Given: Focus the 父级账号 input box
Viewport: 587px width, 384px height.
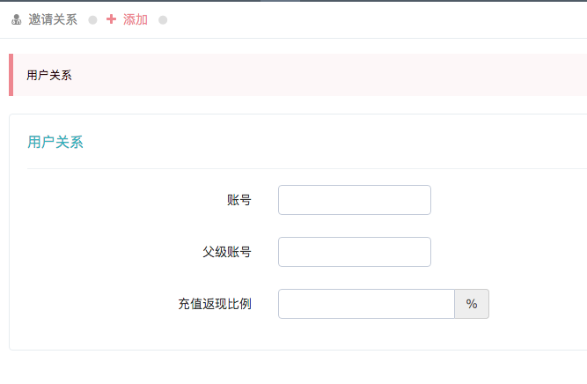Looking at the screenshot, I should pos(355,252).
